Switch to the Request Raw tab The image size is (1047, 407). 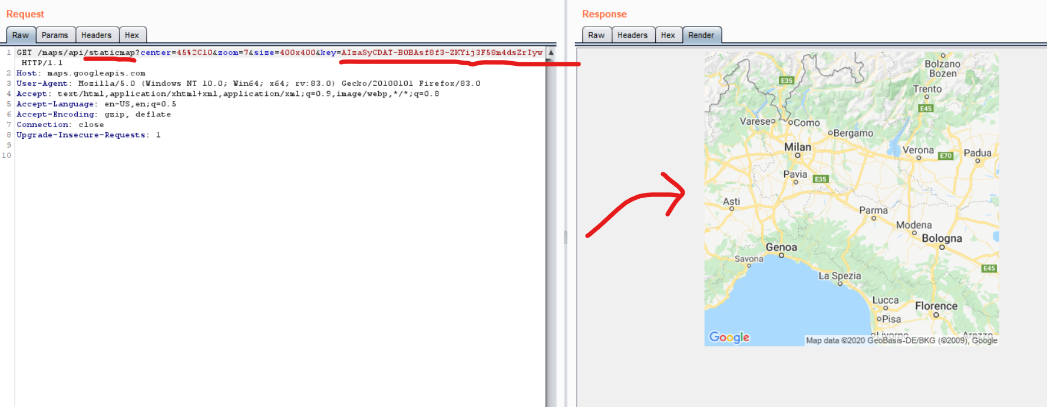21,35
